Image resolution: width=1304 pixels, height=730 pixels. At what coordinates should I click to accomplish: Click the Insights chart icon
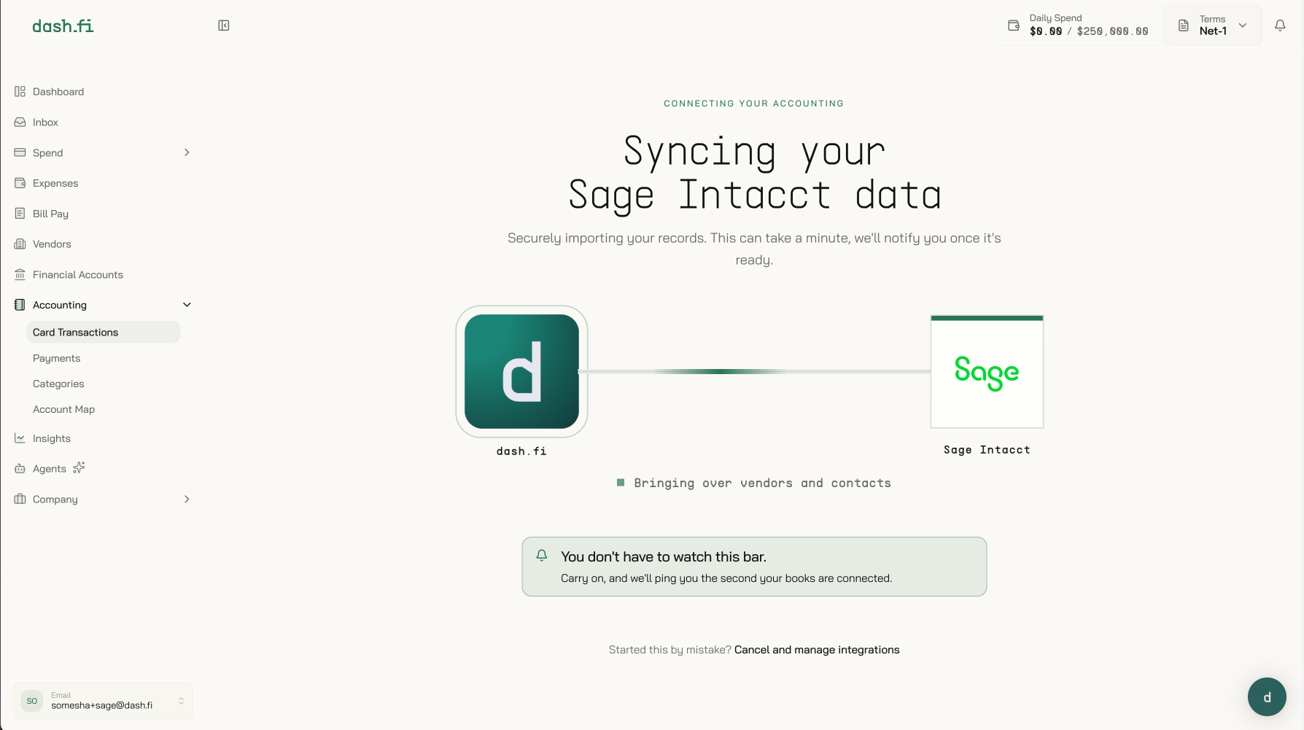pyautogui.click(x=20, y=438)
